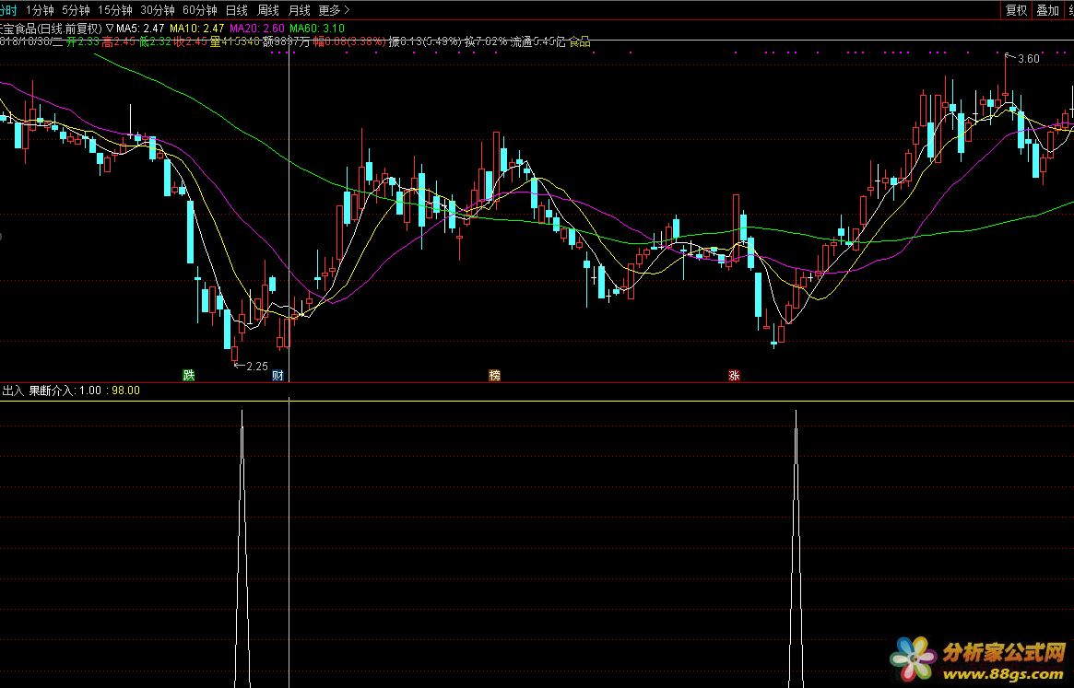Click the 果断介入 indicator name
This screenshot has width=1074, height=688.
(52, 391)
